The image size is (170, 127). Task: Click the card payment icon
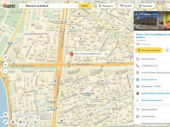138,117
